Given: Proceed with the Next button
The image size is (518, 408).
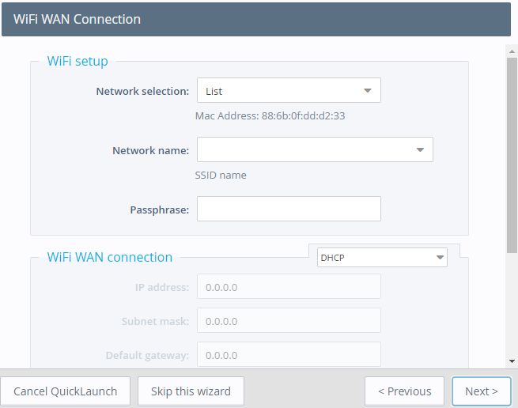Looking at the screenshot, I should pos(481,391).
